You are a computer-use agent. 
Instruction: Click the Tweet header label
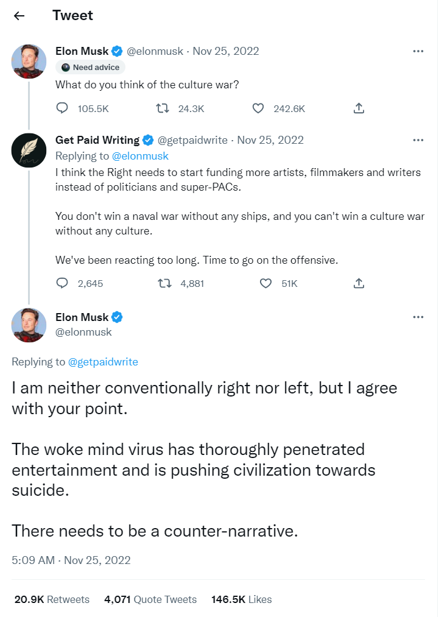click(72, 15)
